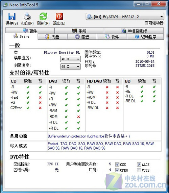Viewport: 169px width, 193px height.
Task: Expand the current drive E:\ATAPI dropdown
Action: (125, 17)
